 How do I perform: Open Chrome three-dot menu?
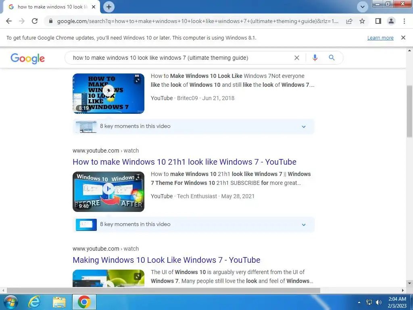tap(404, 21)
